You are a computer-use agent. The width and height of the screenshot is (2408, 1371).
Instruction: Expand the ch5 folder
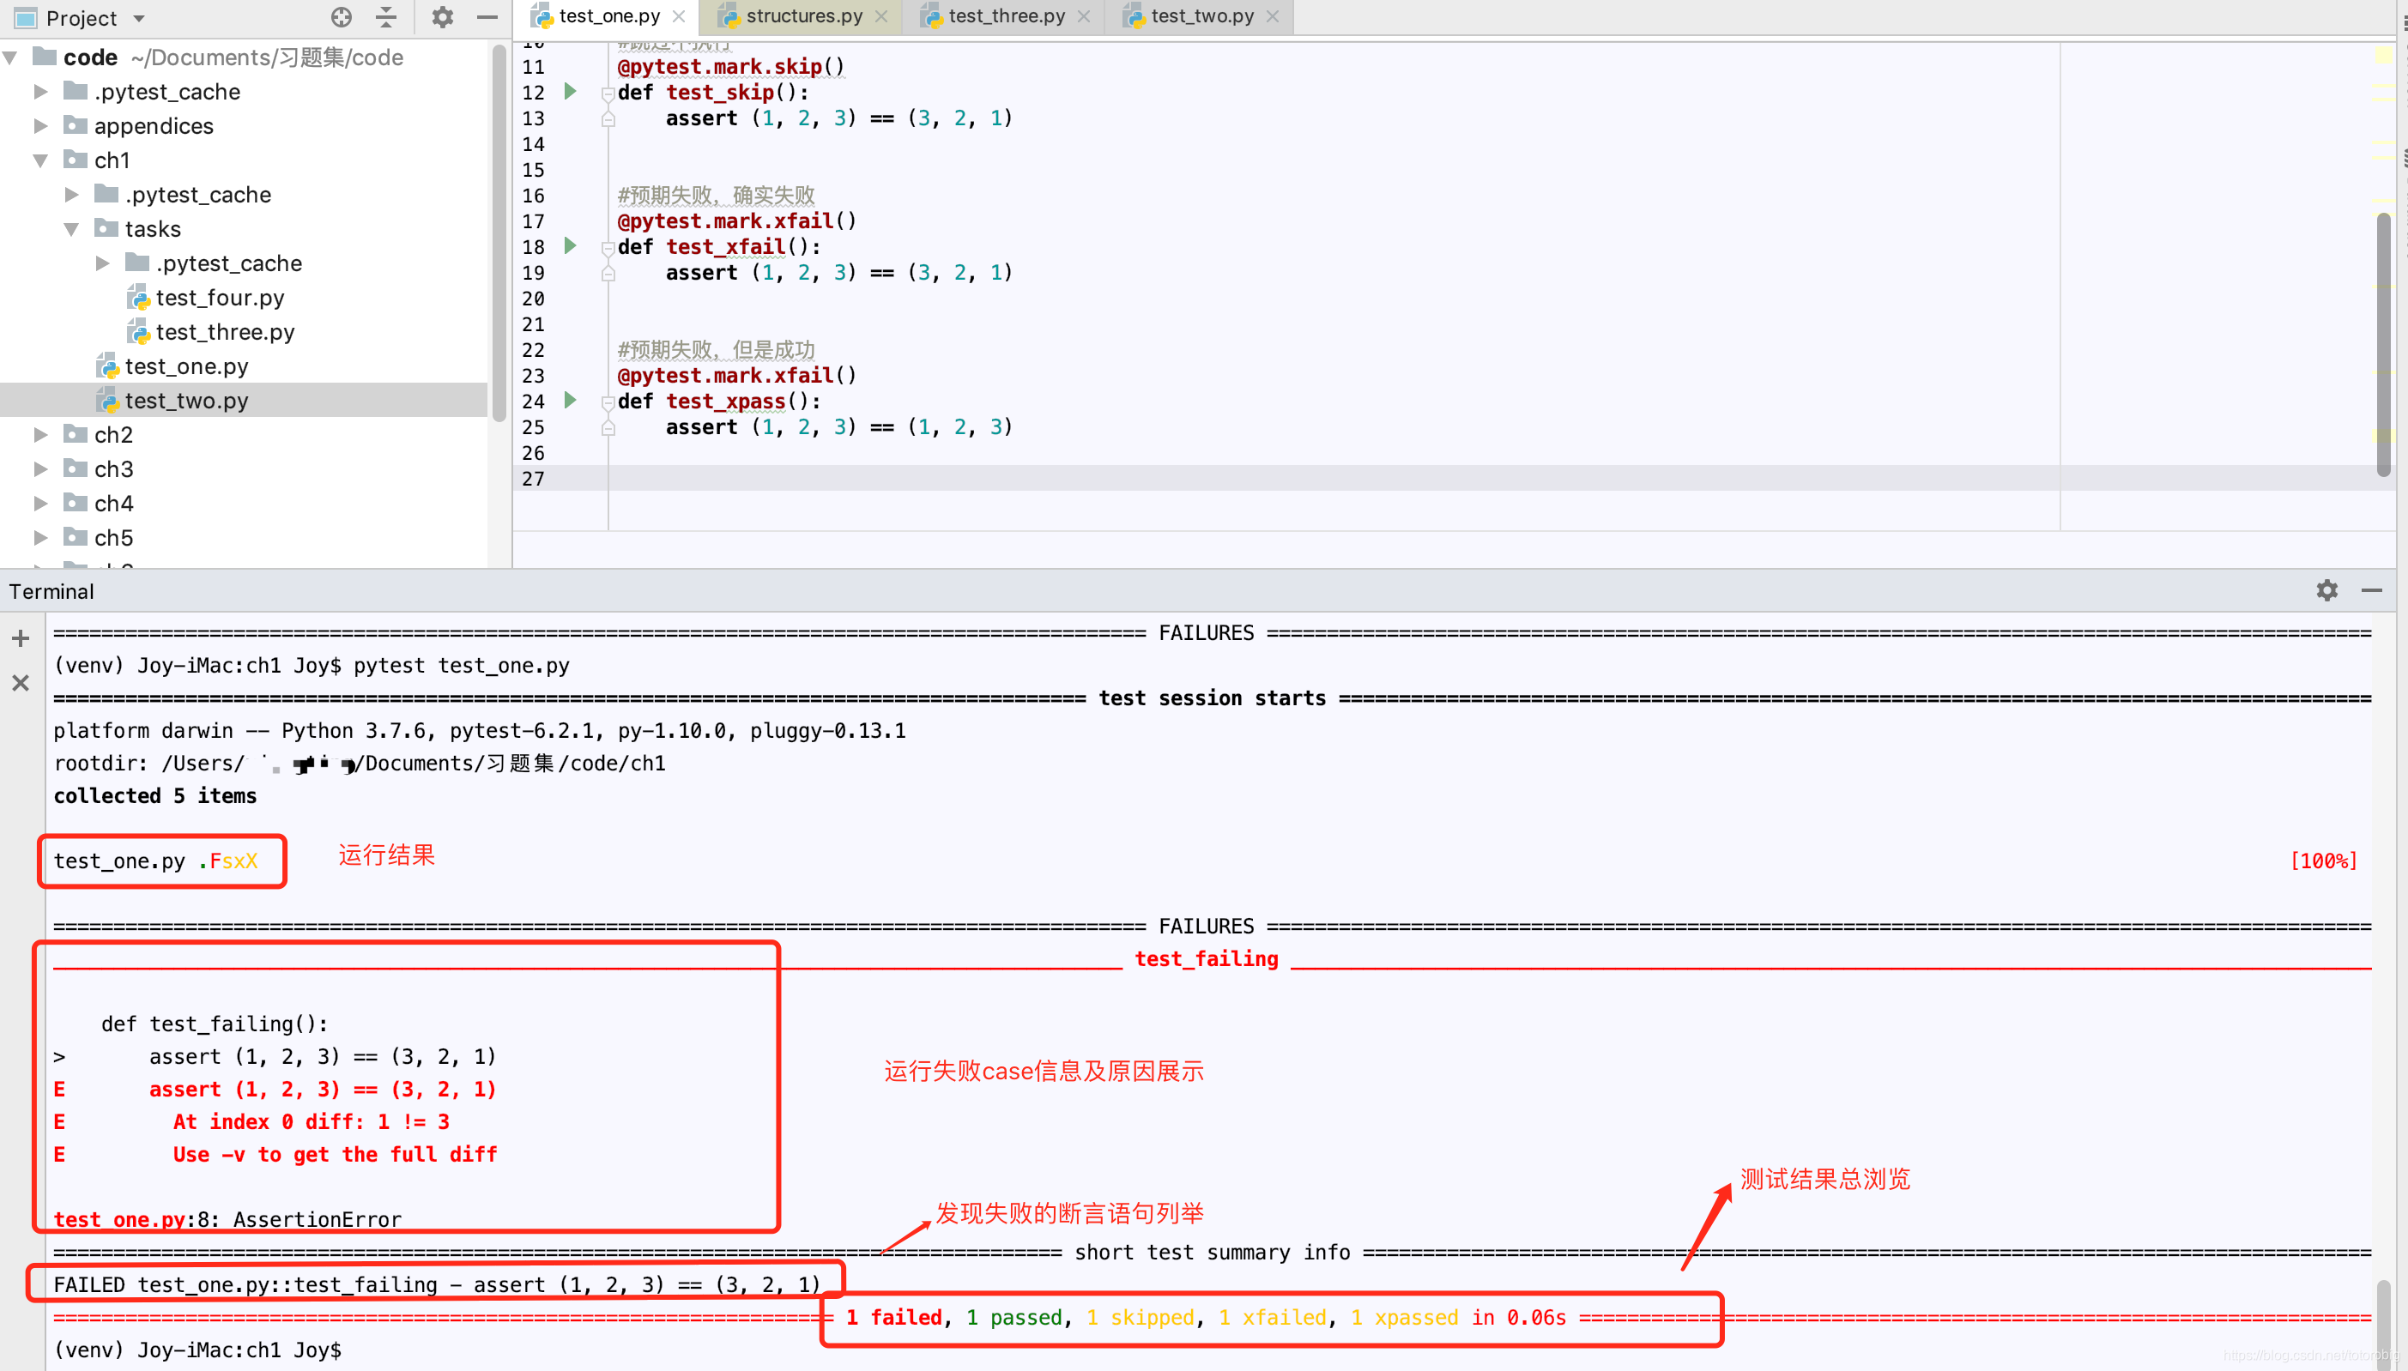pos(40,538)
